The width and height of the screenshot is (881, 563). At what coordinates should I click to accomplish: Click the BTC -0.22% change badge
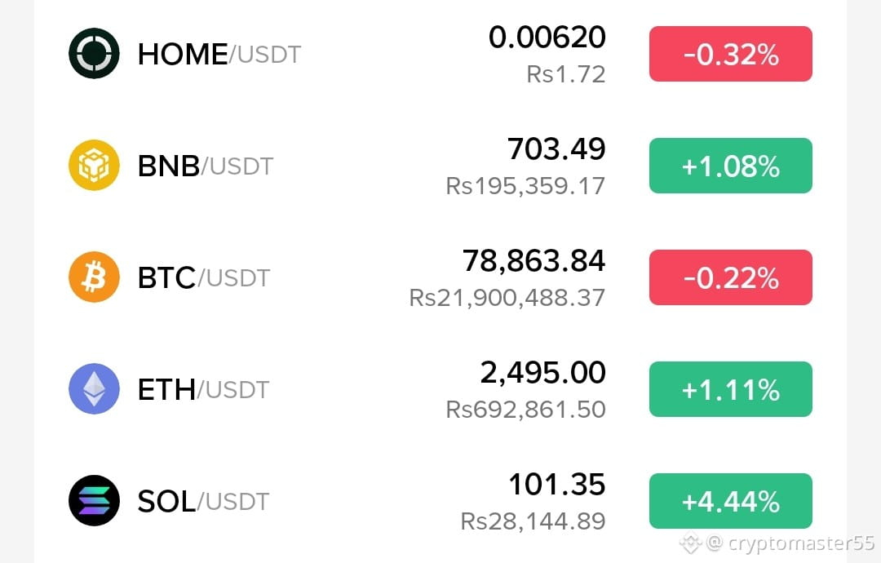point(730,277)
